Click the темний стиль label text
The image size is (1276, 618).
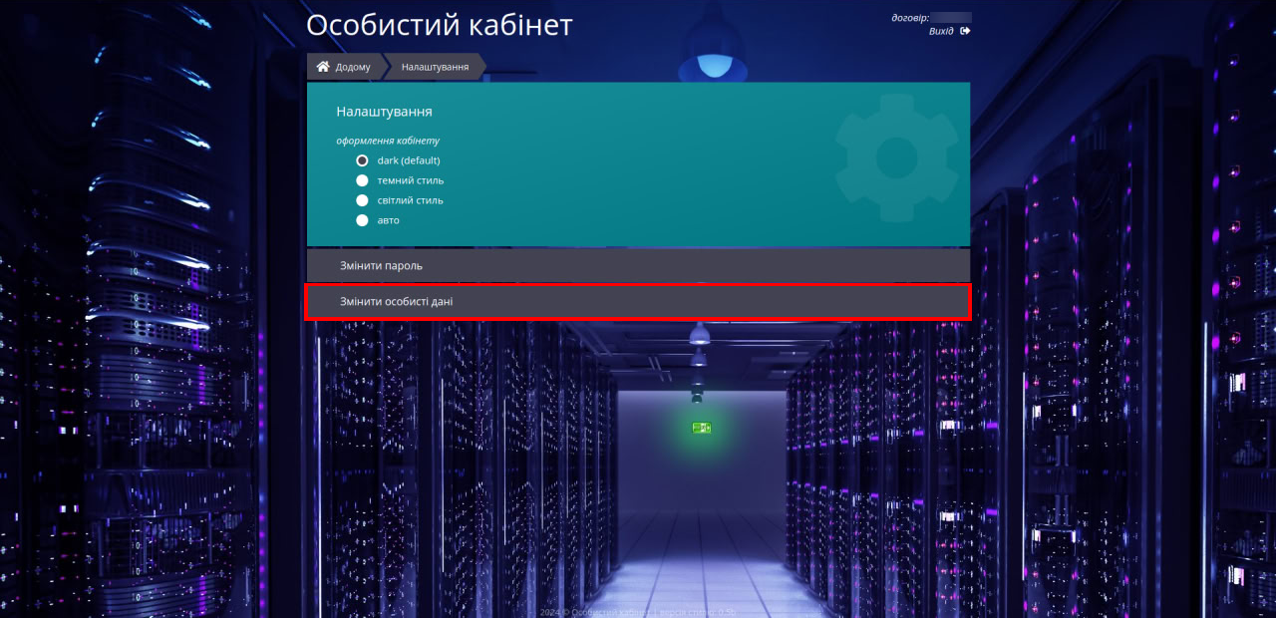(410, 180)
